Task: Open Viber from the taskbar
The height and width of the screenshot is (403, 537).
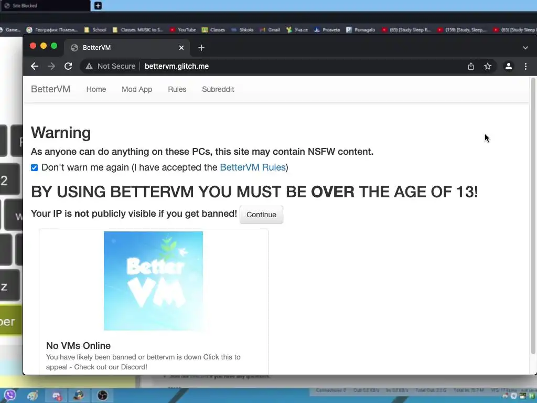Action: coord(9,396)
